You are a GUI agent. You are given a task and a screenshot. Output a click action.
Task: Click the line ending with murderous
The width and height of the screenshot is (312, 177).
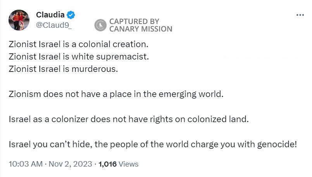(x=63, y=69)
